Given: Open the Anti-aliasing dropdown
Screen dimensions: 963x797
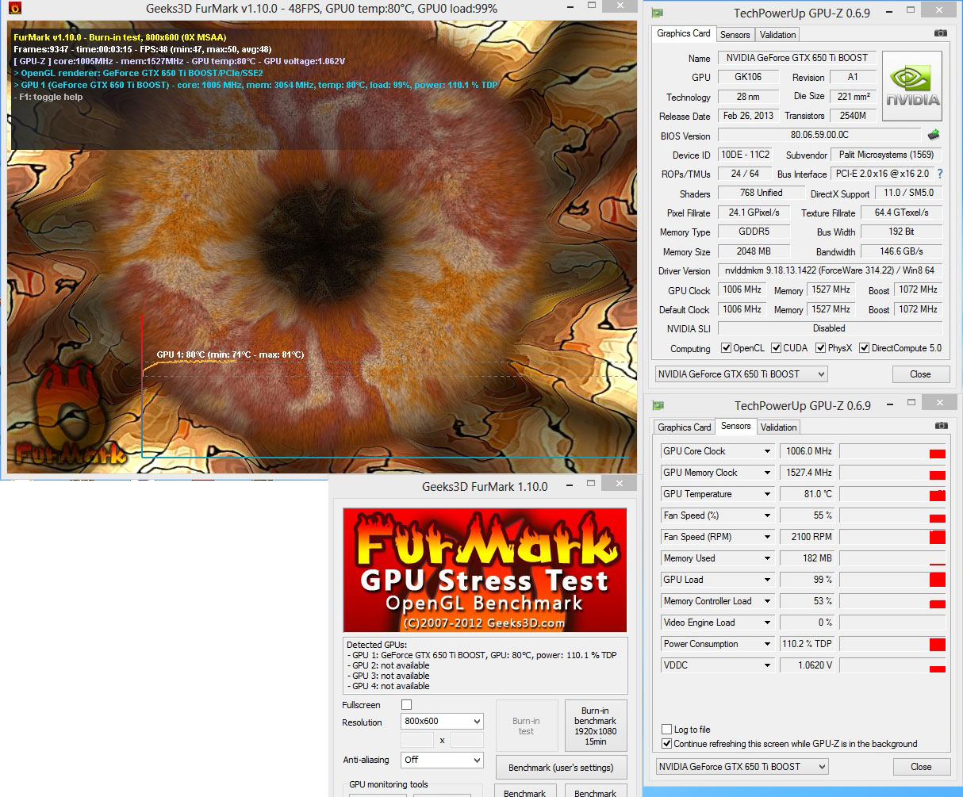Looking at the screenshot, I should [x=442, y=760].
